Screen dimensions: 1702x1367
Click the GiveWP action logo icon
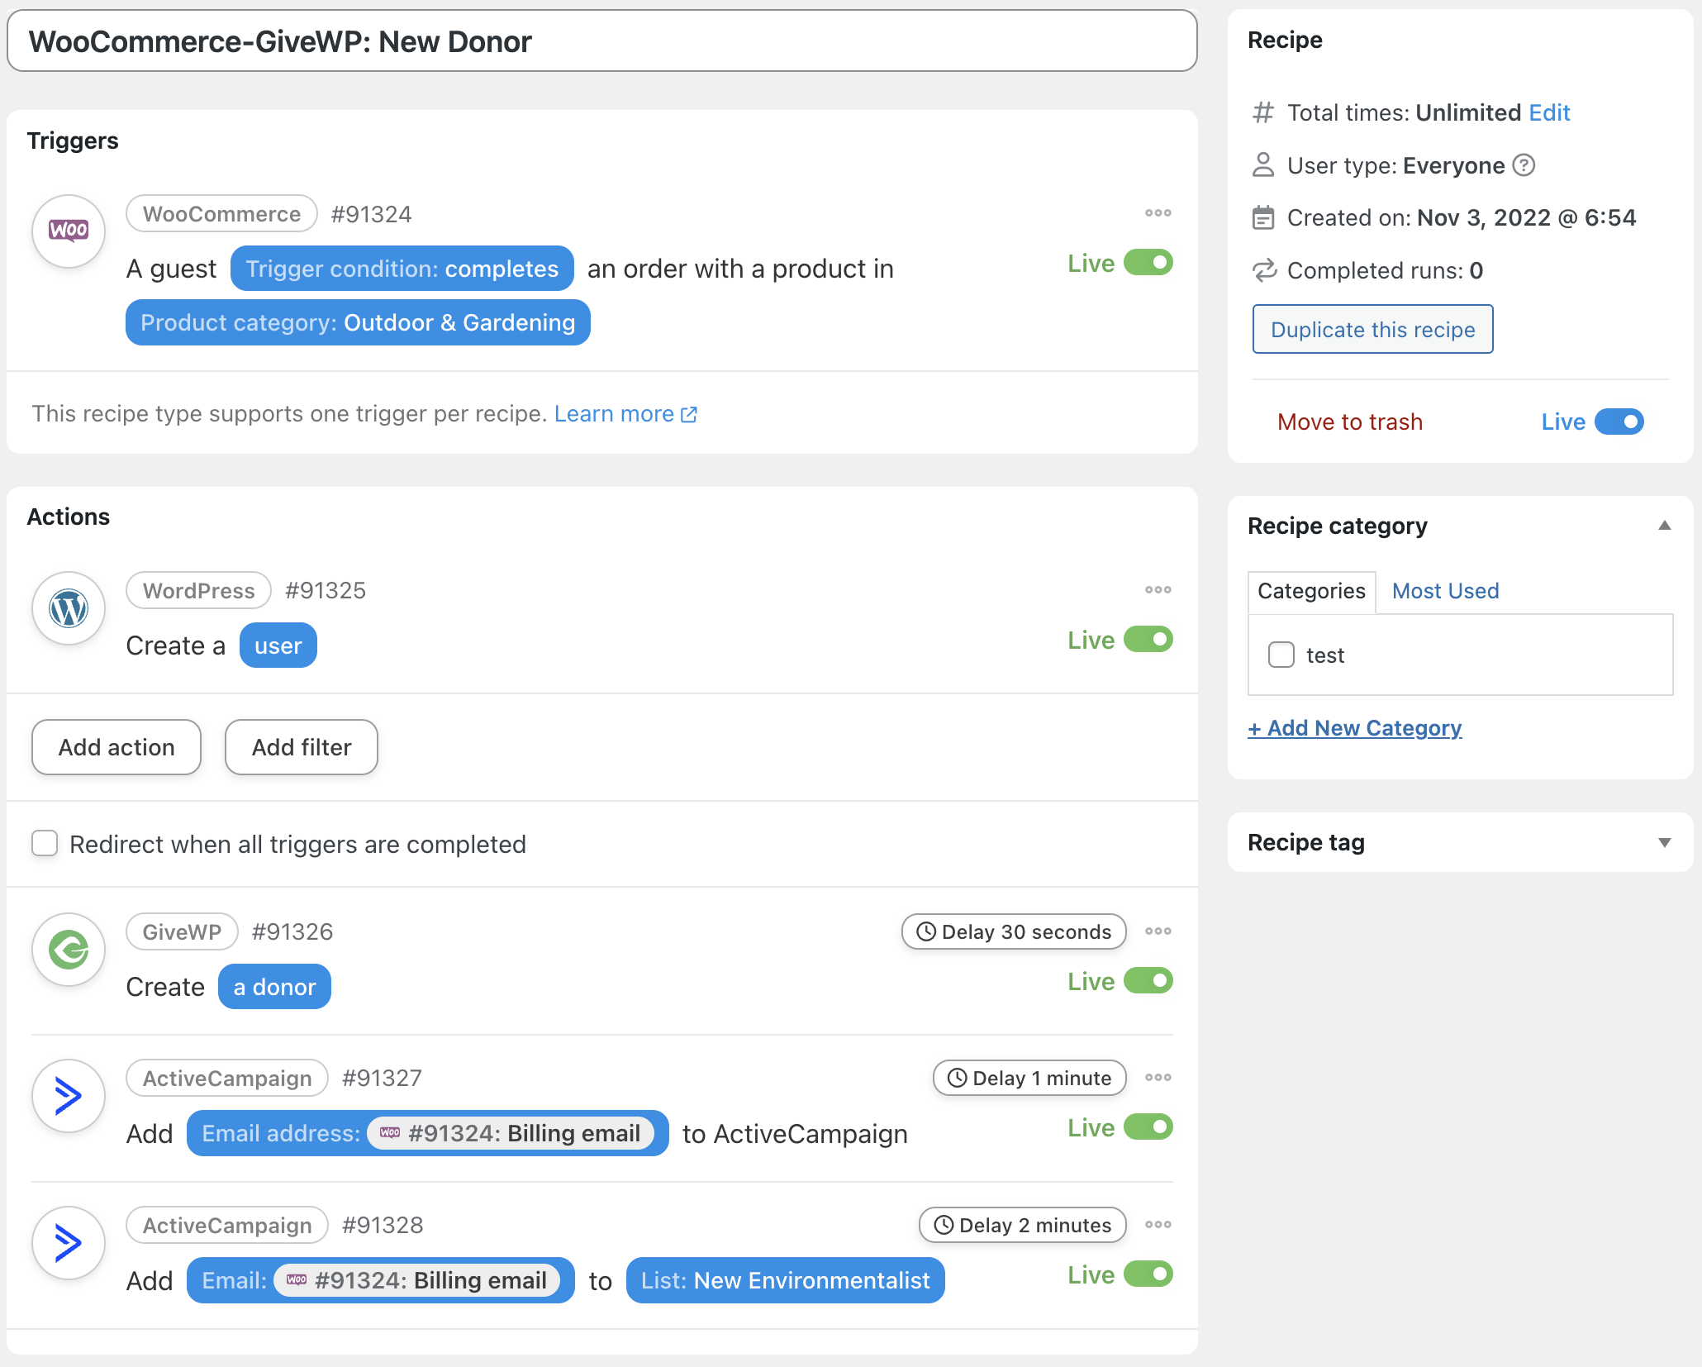tap(69, 950)
